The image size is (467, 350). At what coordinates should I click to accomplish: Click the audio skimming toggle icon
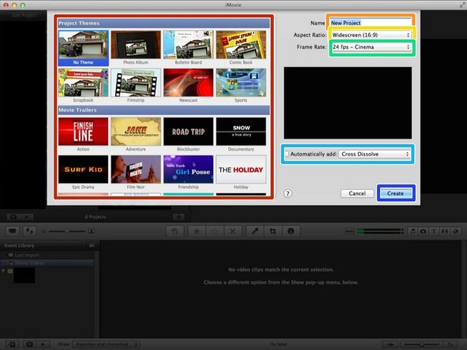coord(349,231)
